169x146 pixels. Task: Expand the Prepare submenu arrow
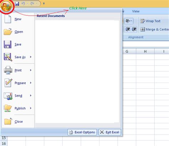coord(31,83)
